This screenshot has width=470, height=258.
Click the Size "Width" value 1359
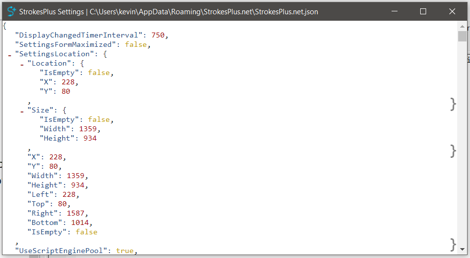click(88, 129)
